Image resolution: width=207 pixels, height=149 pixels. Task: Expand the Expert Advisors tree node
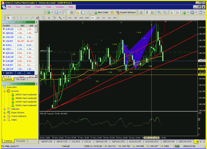(x=5, y=113)
